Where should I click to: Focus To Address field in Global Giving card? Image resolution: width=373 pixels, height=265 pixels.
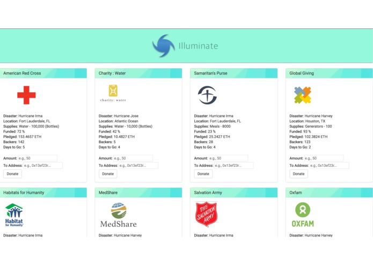(x=329, y=165)
